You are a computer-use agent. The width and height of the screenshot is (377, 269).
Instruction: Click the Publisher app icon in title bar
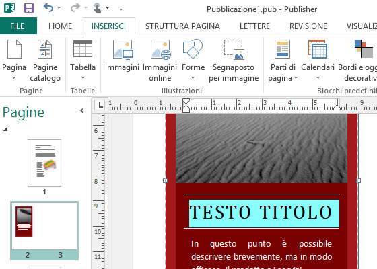9,8
